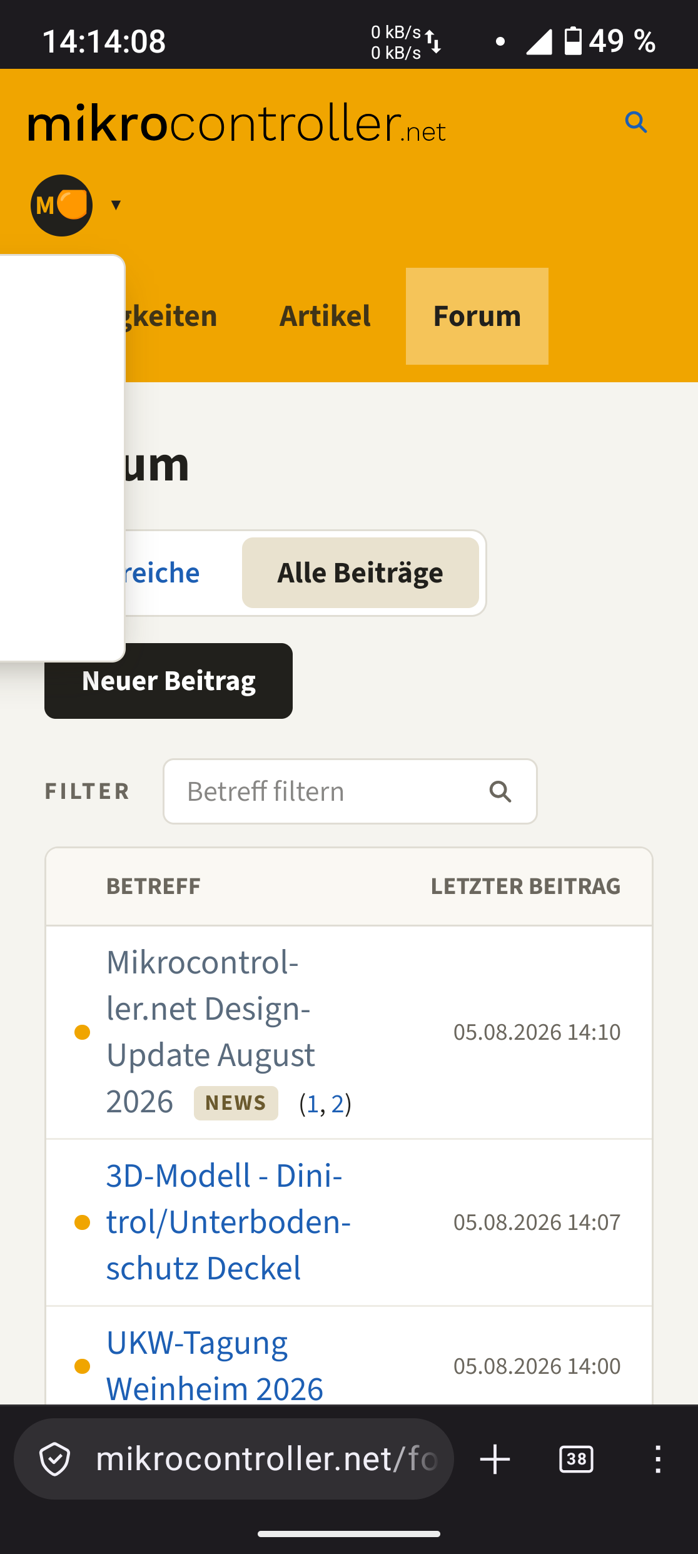698x1554 pixels.
Task: Click the Neuer Beitrag button
Action: point(168,681)
